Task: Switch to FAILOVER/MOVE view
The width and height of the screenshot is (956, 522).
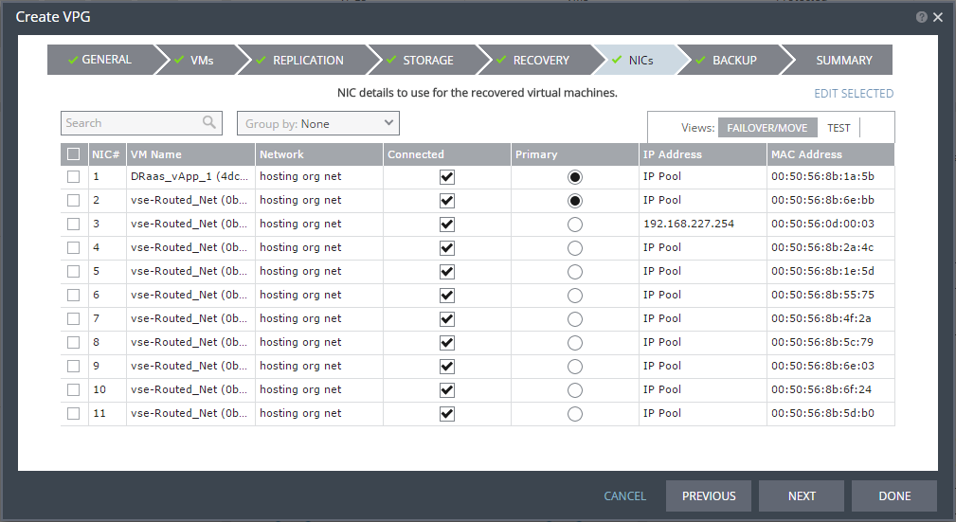Action: (767, 128)
